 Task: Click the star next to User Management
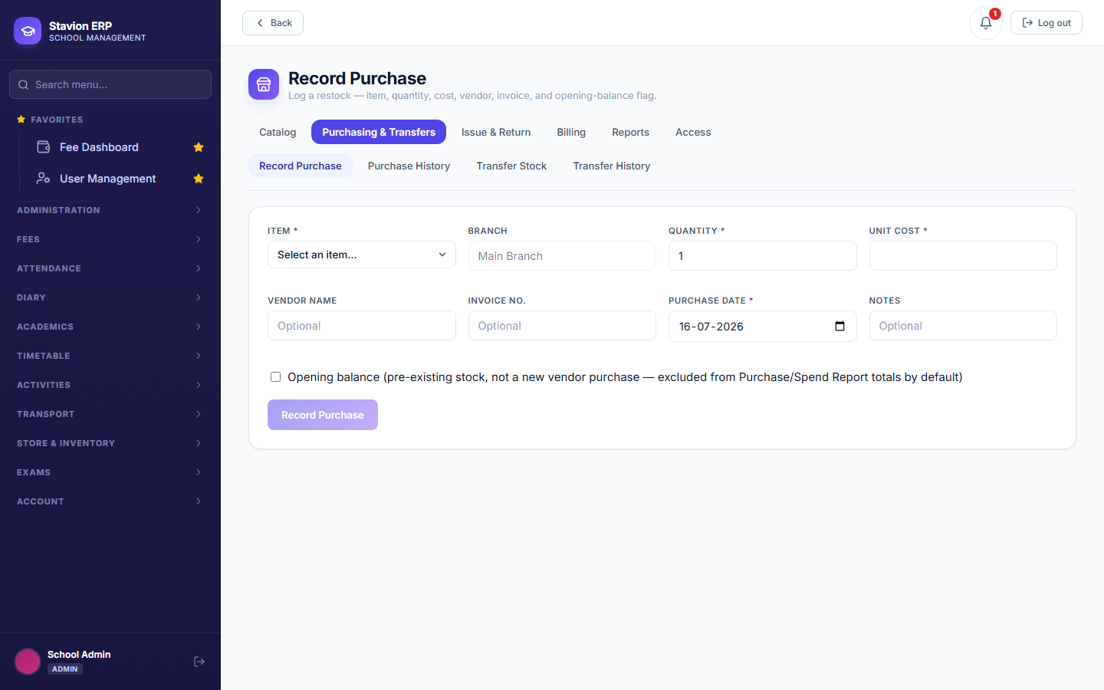pos(199,179)
